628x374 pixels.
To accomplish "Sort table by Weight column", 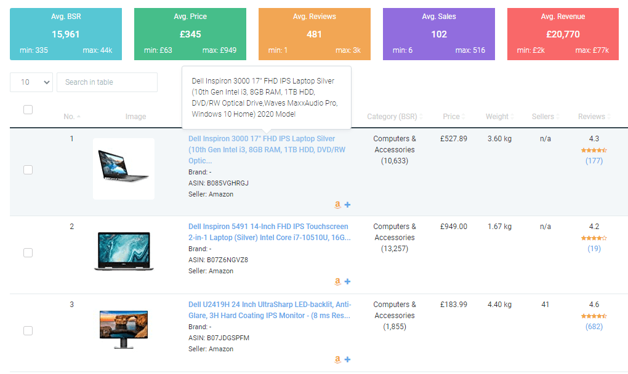I will (499, 116).
